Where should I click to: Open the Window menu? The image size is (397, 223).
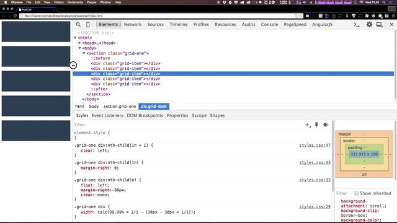tap(105, 2)
